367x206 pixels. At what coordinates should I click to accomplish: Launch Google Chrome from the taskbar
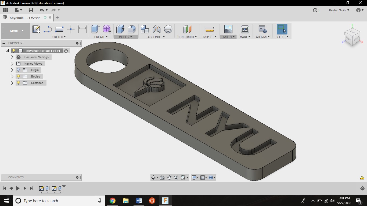[x=112, y=201]
